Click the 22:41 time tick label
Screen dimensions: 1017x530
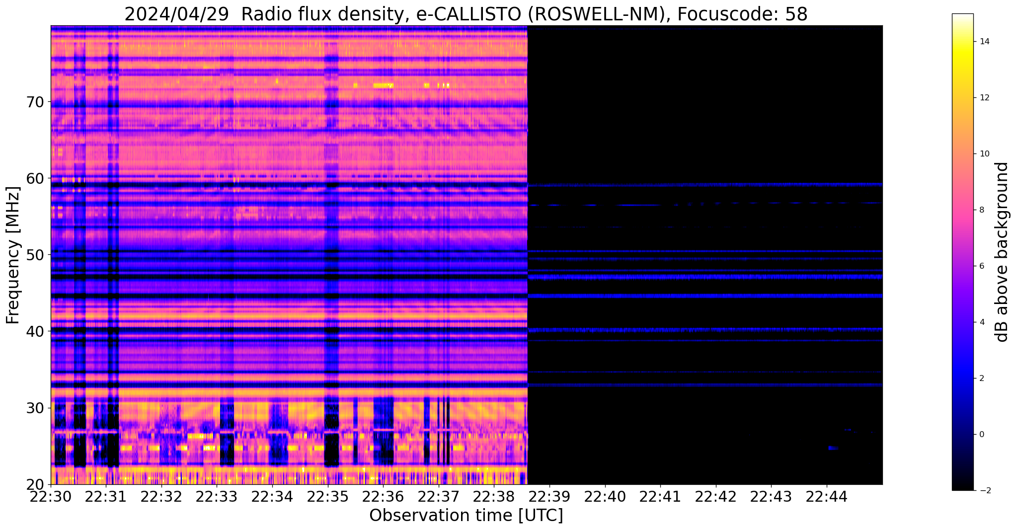(660, 496)
